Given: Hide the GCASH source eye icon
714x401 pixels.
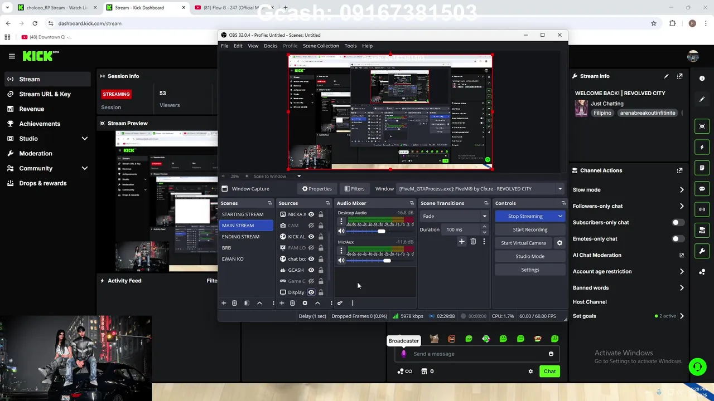Looking at the screenshot, I should coord(311,270).
